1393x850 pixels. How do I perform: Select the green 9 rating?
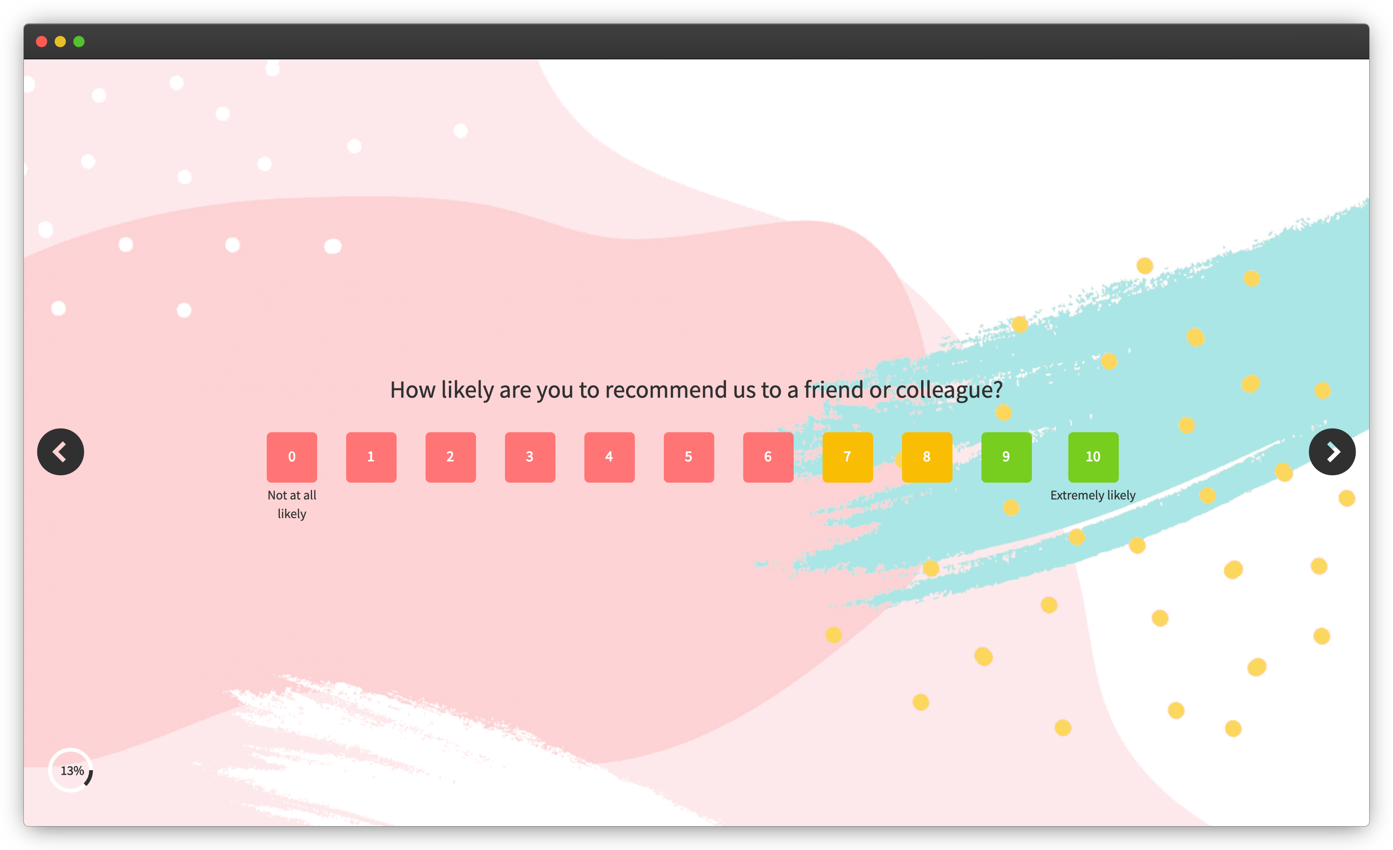[x=1006, y=457]
